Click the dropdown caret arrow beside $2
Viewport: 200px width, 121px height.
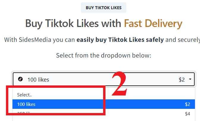pos(190,79)
